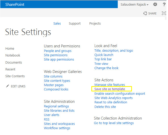Open Master pages gallery

pos(54,85)
